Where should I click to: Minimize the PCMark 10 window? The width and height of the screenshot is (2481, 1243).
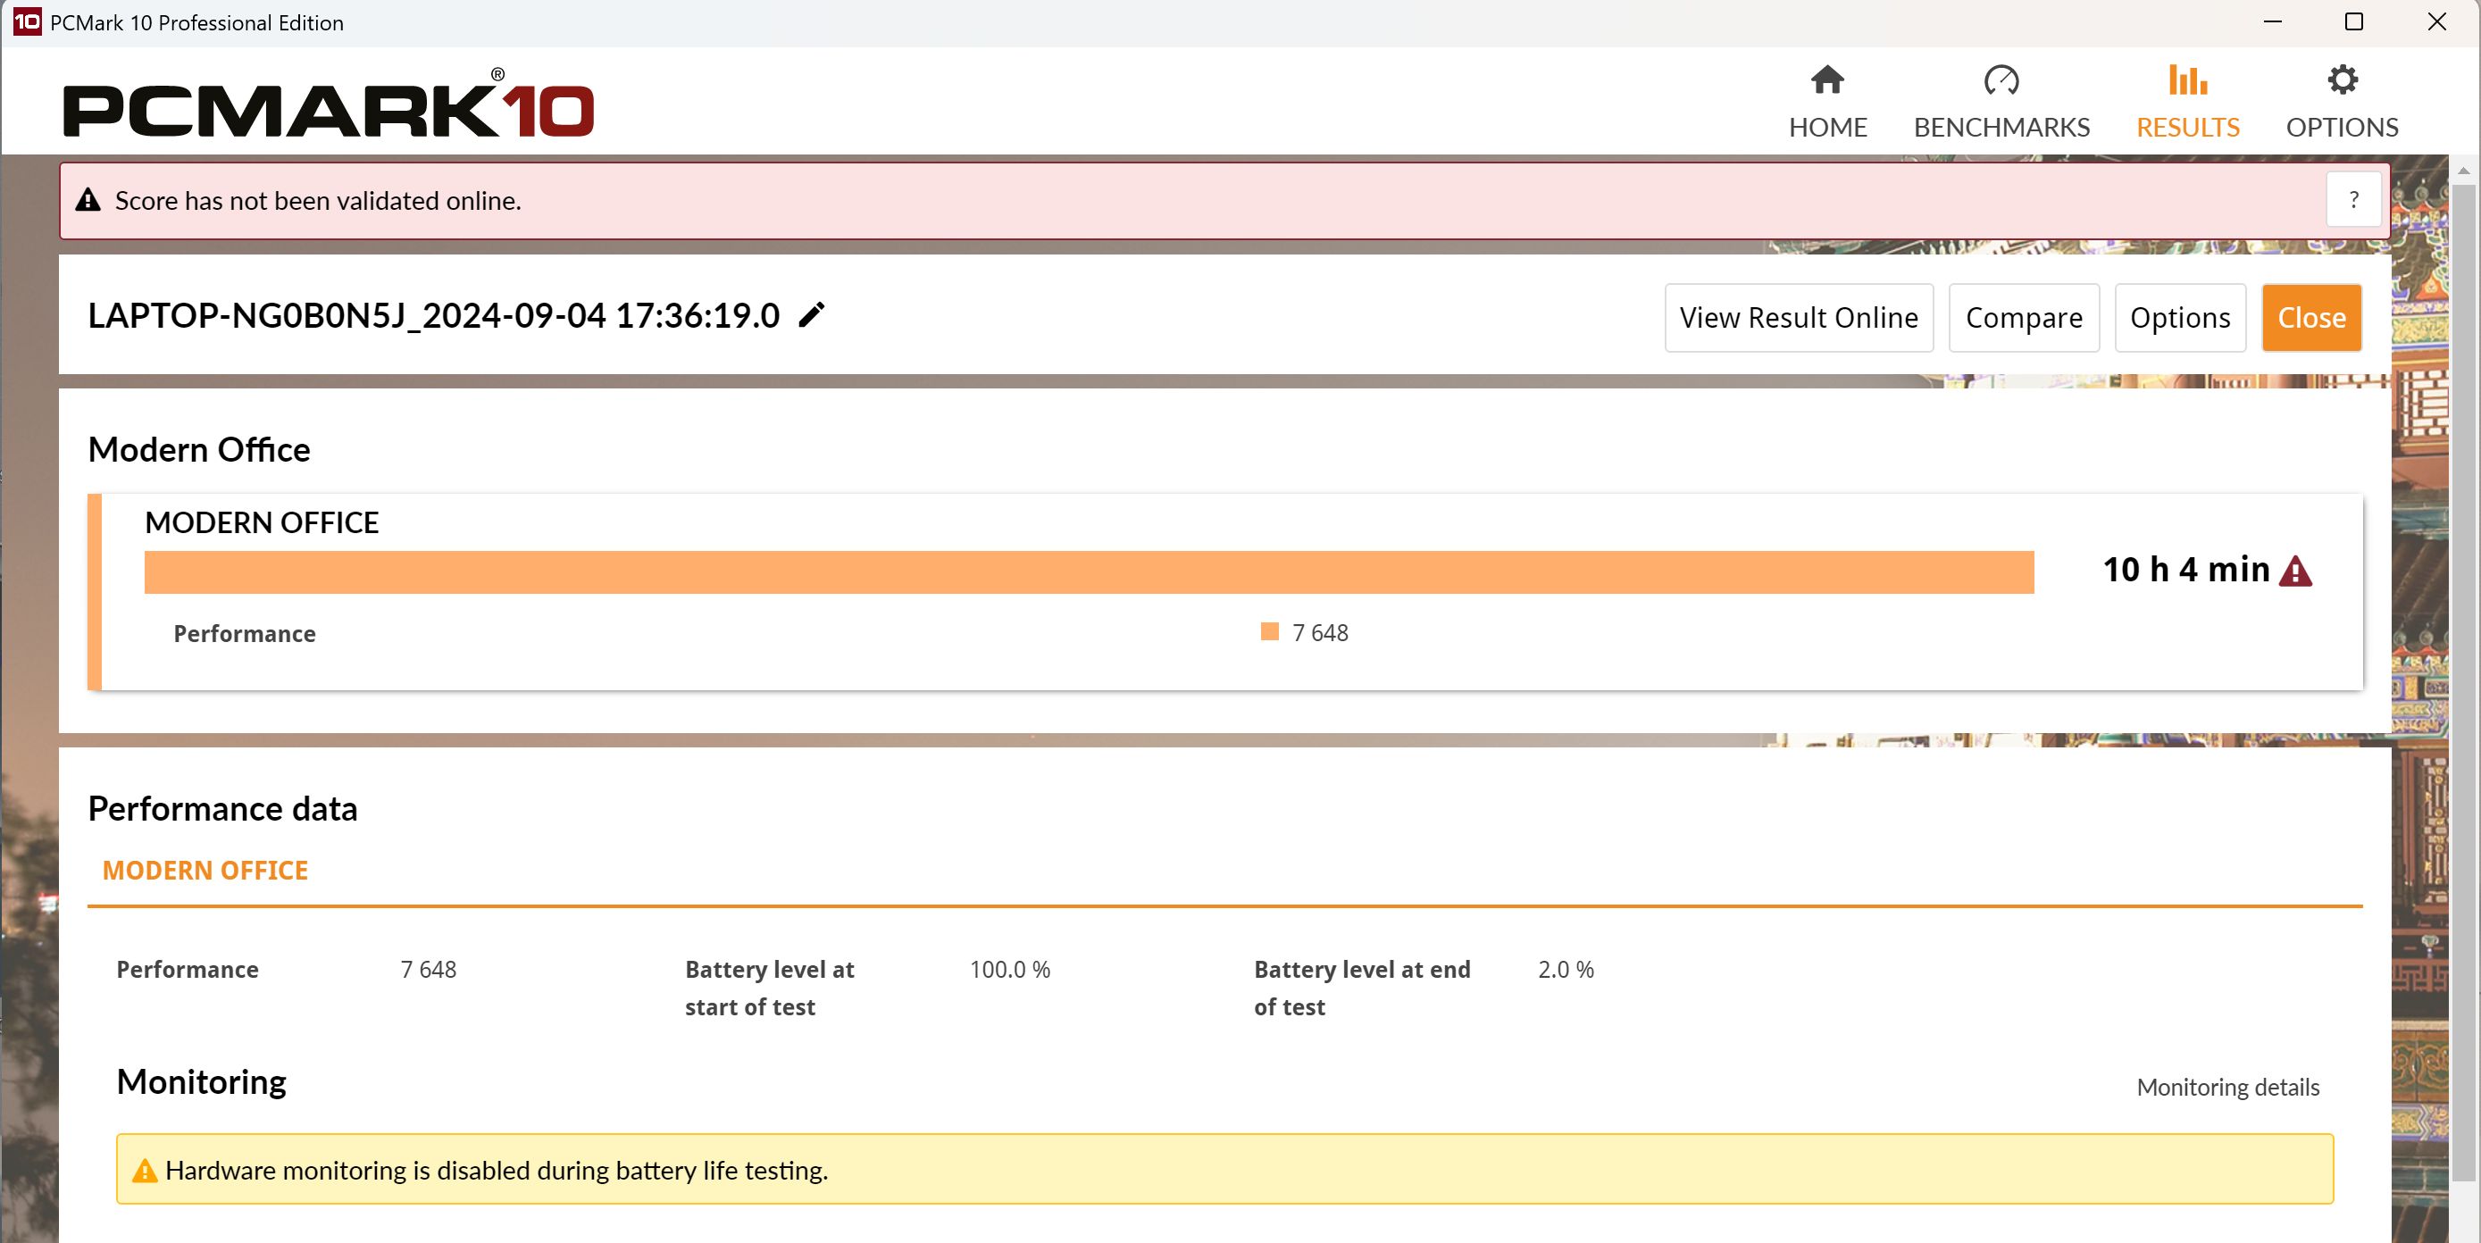point(2272,21)
